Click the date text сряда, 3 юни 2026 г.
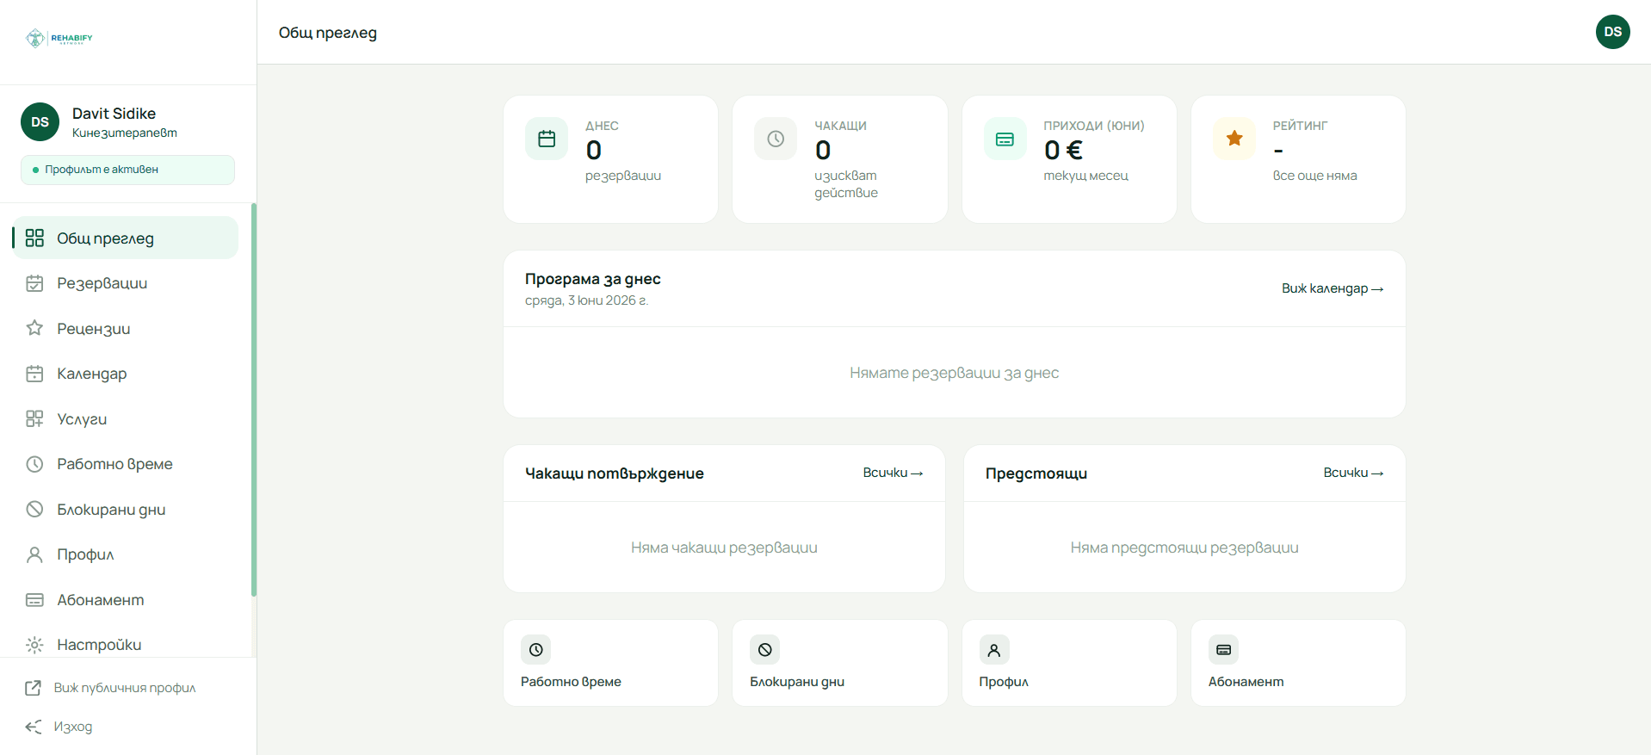 point(586,300)
